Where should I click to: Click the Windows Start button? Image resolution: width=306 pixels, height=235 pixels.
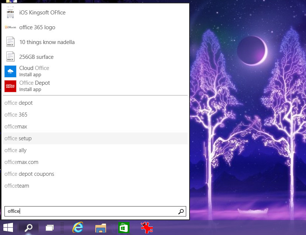pos(8,227)
